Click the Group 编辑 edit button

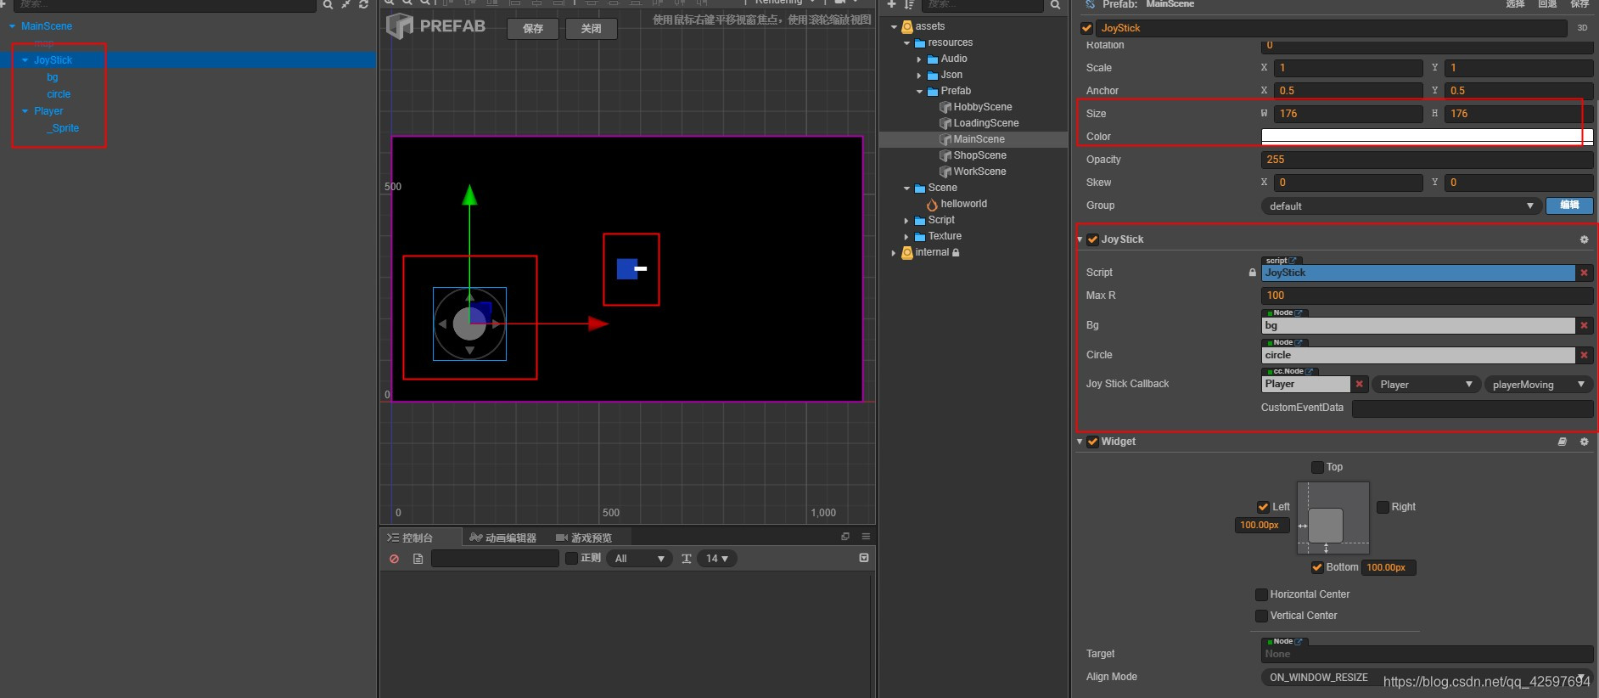tap(1569, 205)
